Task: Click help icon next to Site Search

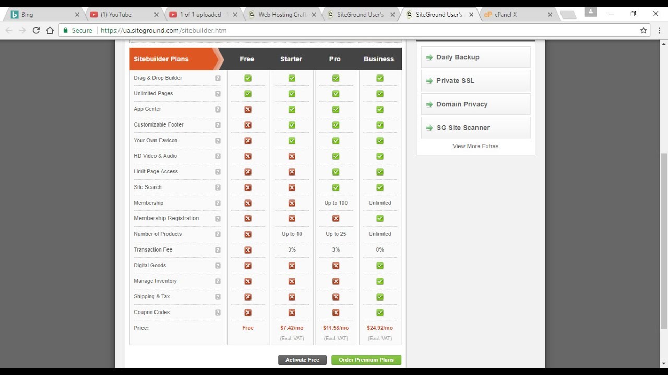Action: pyautogui.click(x=218, y=187)
